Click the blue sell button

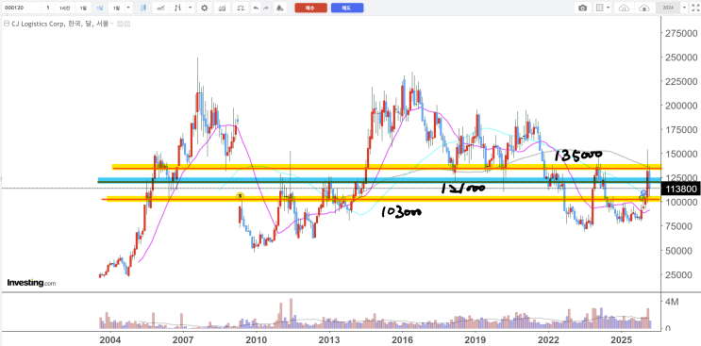click(x=347, y=8)
